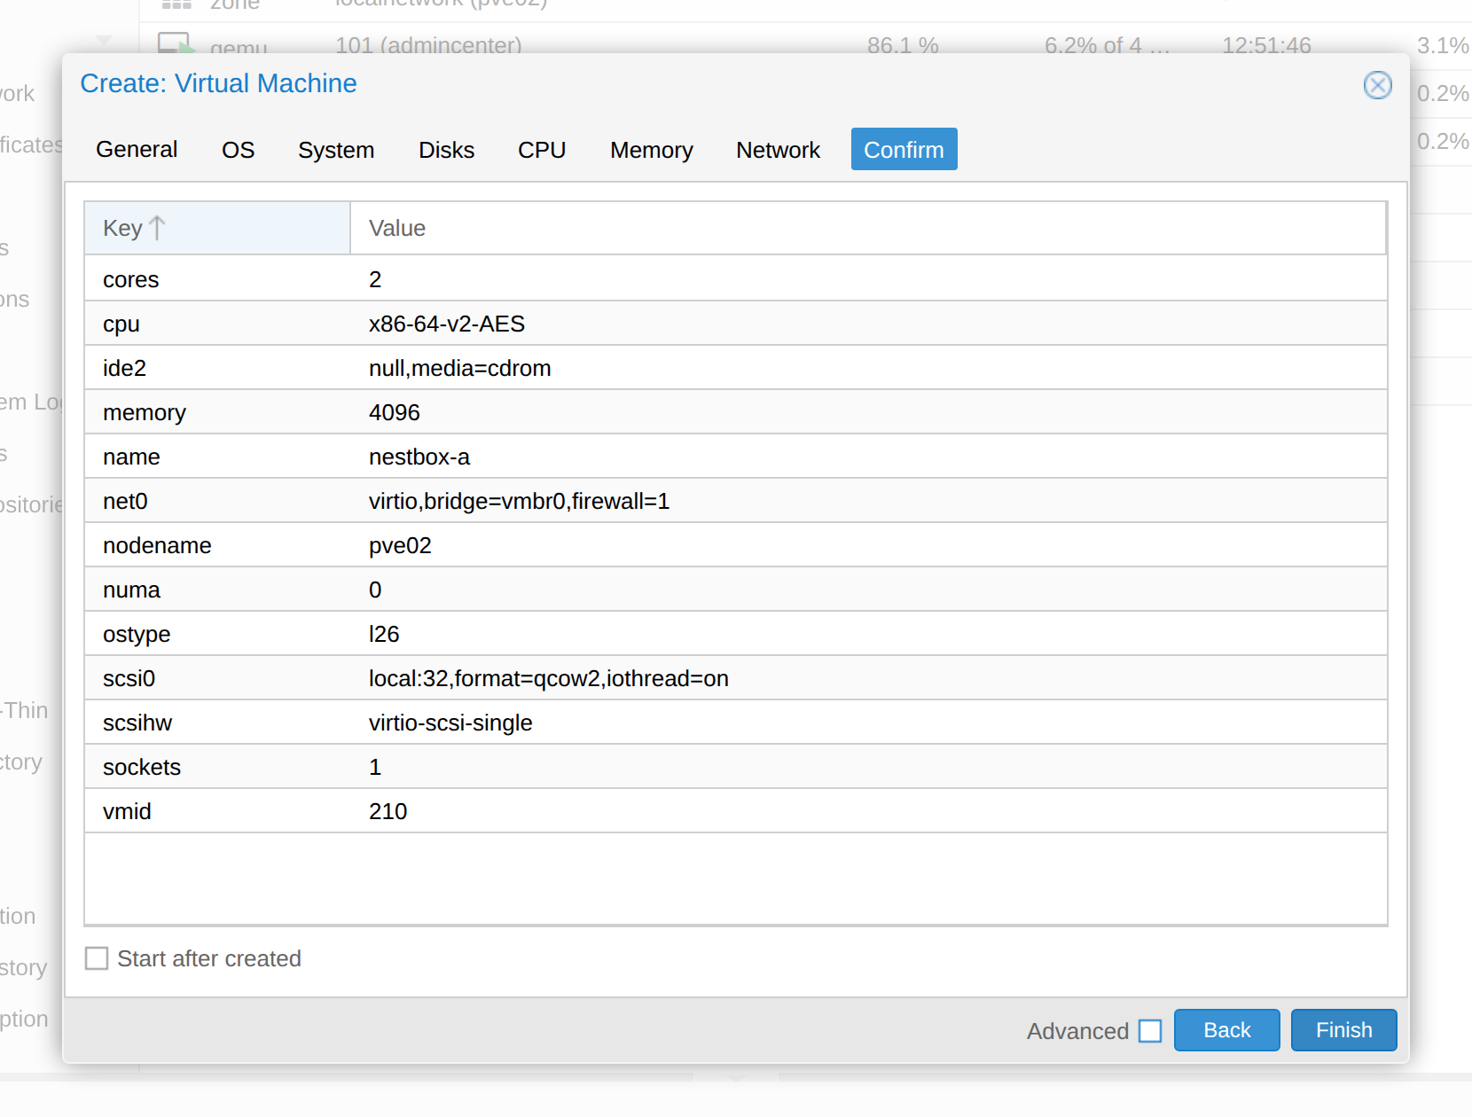Viewport: 1472px width, 1117px height.
Task: Click the 210 vmid value
Action: point(388,811)
